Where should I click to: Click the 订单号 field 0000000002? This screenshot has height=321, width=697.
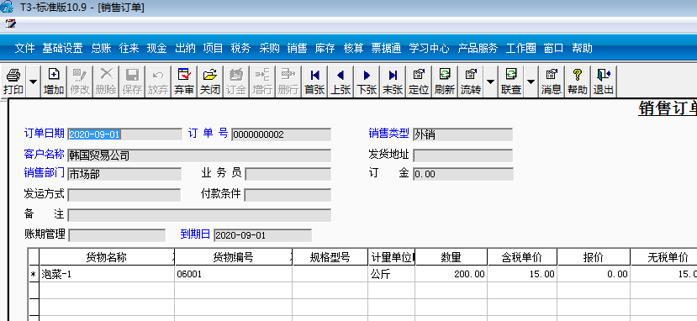coord(281,134)
